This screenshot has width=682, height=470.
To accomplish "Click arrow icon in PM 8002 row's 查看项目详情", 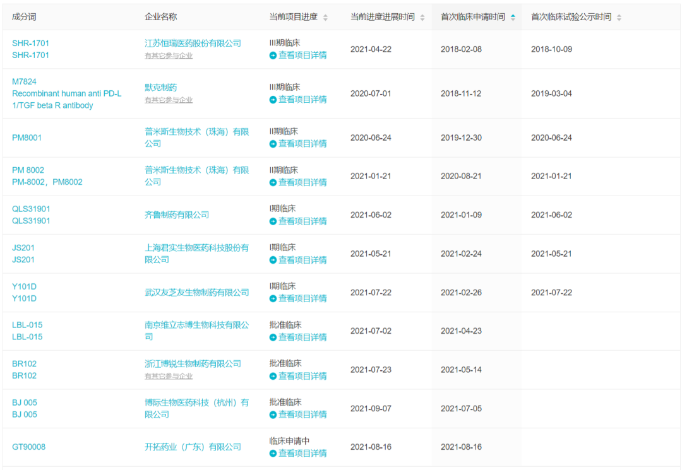I will coord(273,182).
